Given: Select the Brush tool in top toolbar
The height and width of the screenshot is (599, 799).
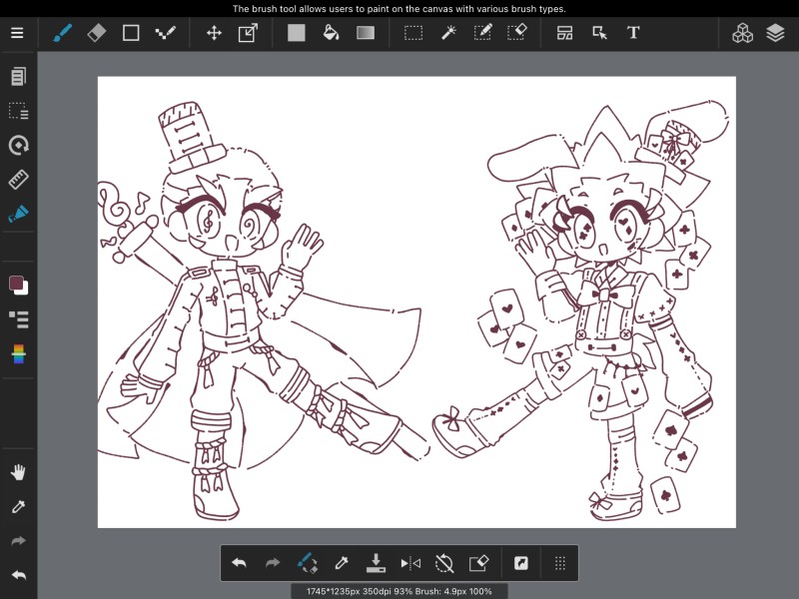Looking at the screenshot, I should [63, 33].
